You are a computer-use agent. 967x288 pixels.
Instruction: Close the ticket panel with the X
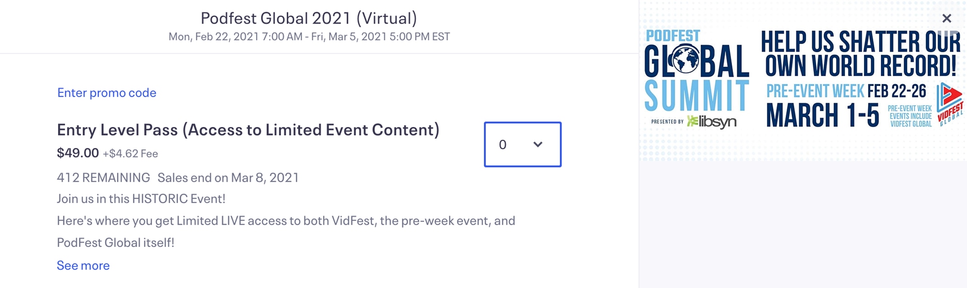click(947, 18)
